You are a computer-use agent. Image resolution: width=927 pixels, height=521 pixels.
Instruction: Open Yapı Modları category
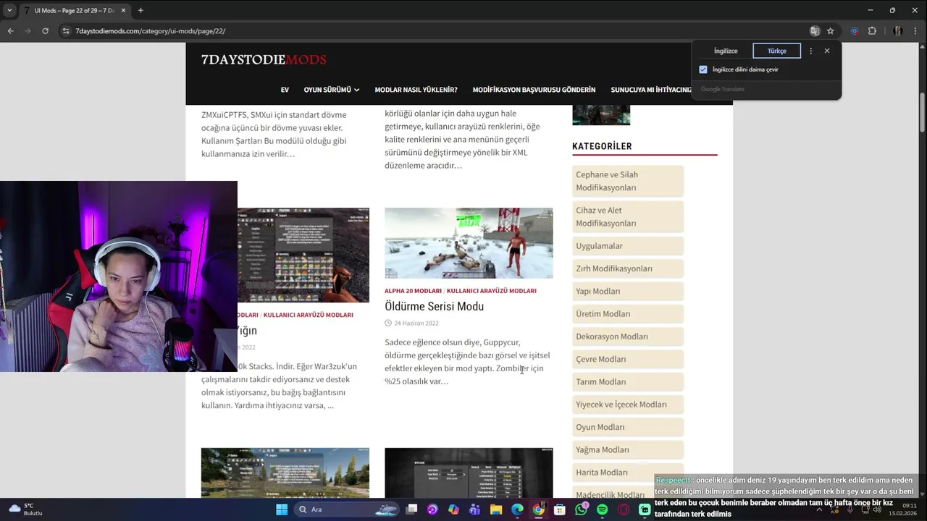pos(627,291)
